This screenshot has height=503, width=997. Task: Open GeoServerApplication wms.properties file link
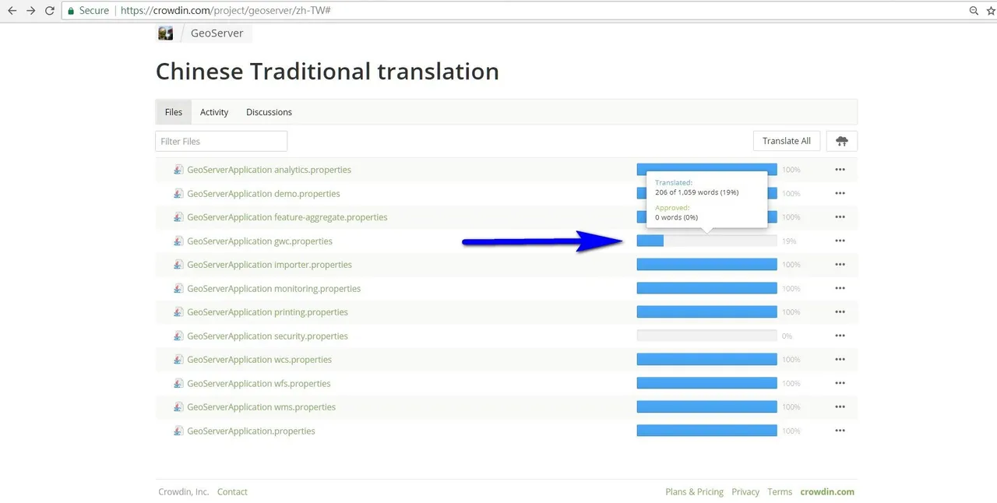[x=261, y=407]
